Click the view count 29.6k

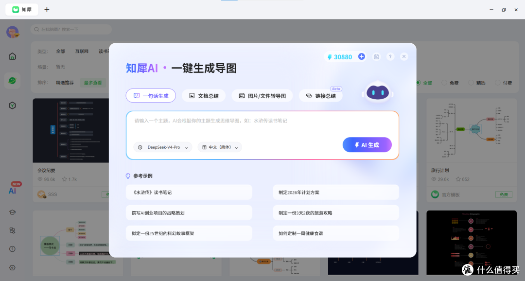tap(440, 179)
